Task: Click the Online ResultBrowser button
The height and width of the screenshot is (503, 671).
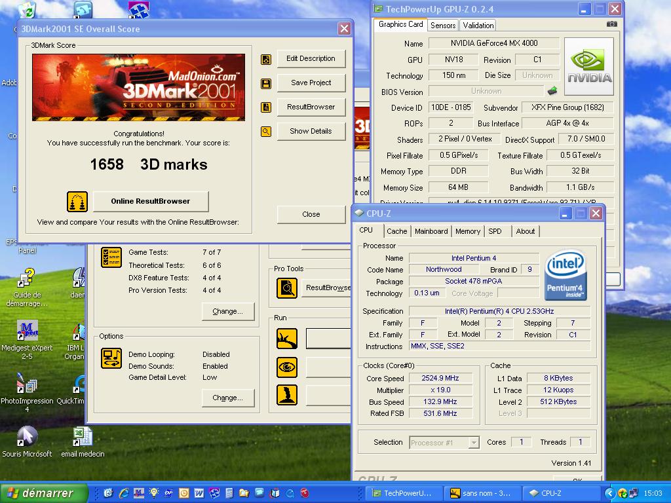Action: point(151,202)
